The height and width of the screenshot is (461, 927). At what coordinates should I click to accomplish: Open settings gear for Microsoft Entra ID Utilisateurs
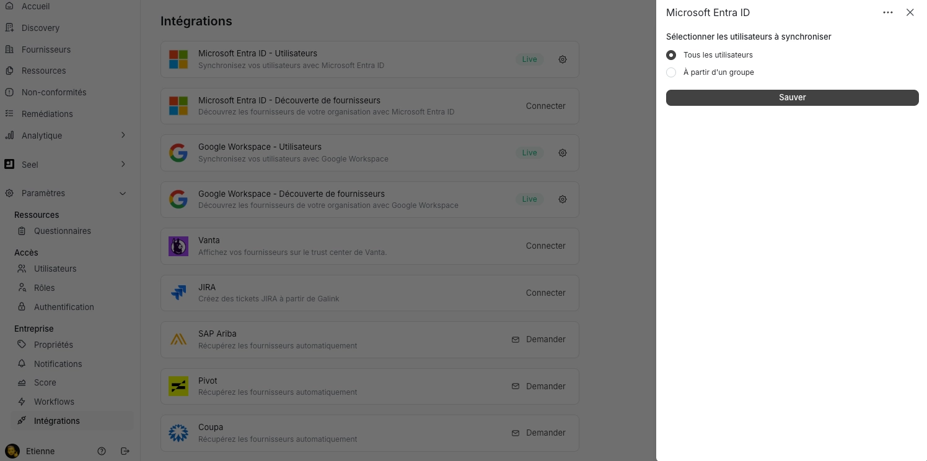[563, 59]
